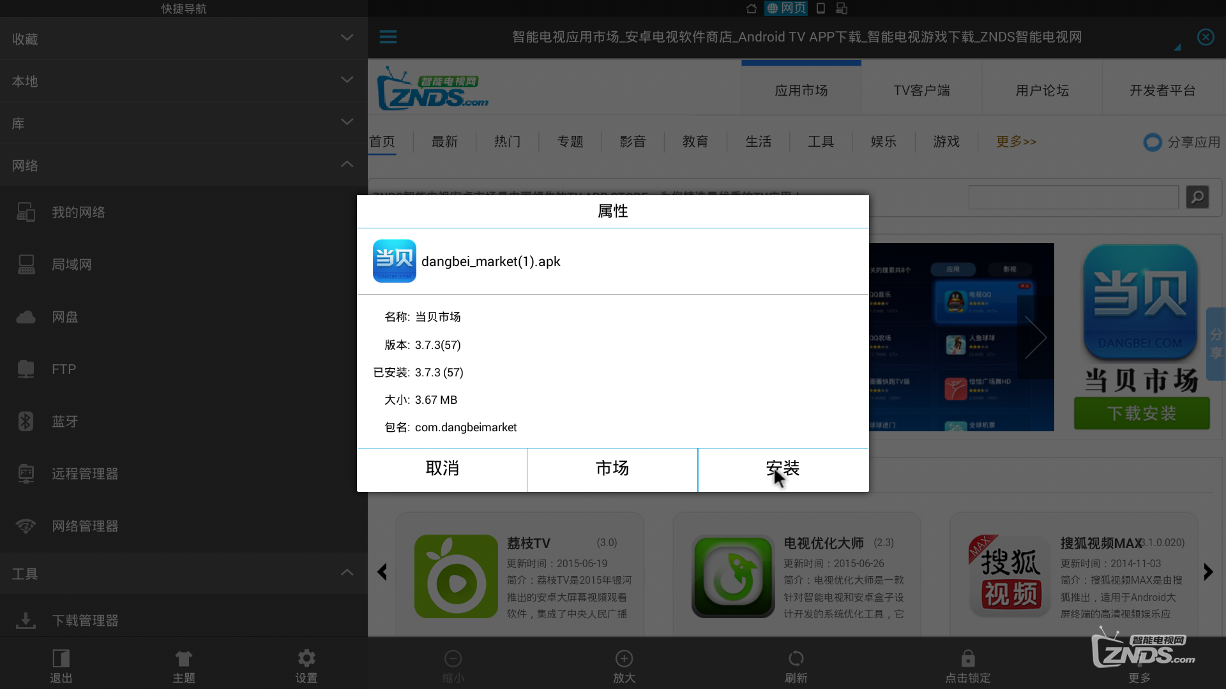Open 网盘 cloud drive entry
This screenshot has width=1226, height=689.
(183, 316)
